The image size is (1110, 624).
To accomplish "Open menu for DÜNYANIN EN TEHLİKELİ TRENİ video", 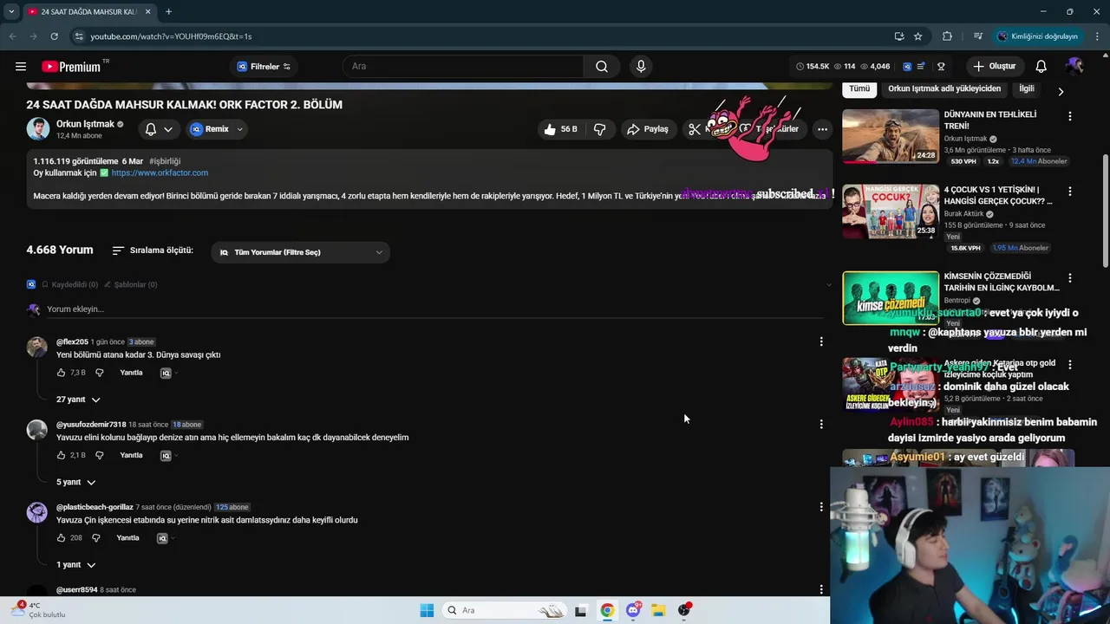I will pos(1069,115).
